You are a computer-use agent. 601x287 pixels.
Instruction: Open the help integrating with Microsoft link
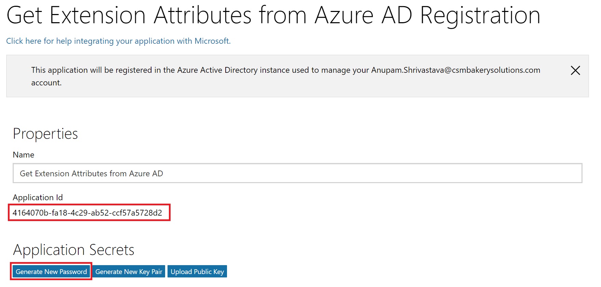click(118, 41)
